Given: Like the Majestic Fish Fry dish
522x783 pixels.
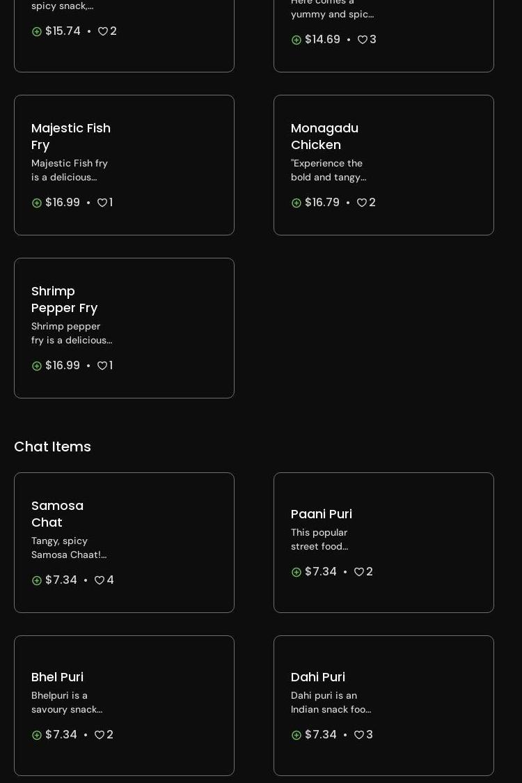Looking at the screenshot, I should [x=102, y=203].
